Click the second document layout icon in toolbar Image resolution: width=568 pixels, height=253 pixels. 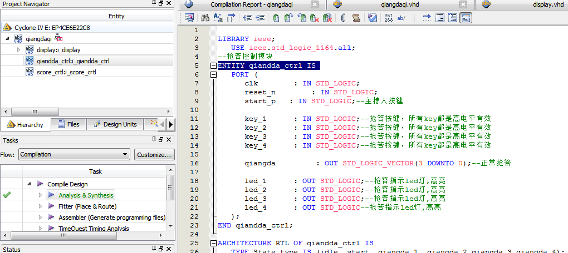coord(453,18)
